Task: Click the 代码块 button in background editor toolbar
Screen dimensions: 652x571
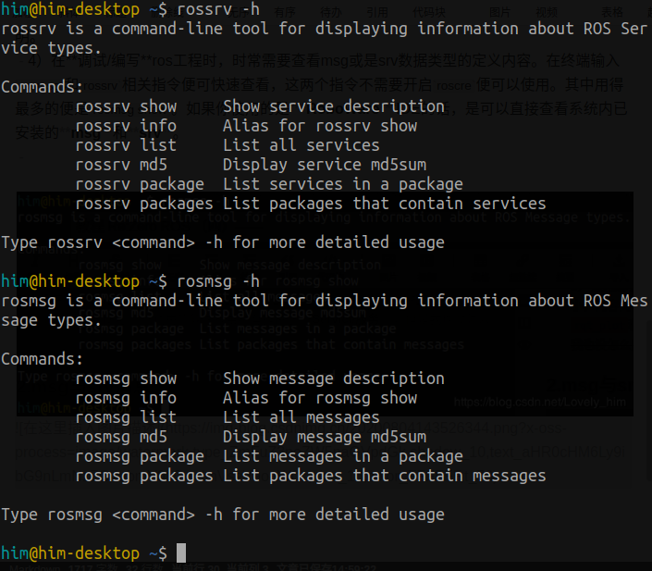Action: tap(429, 12)
